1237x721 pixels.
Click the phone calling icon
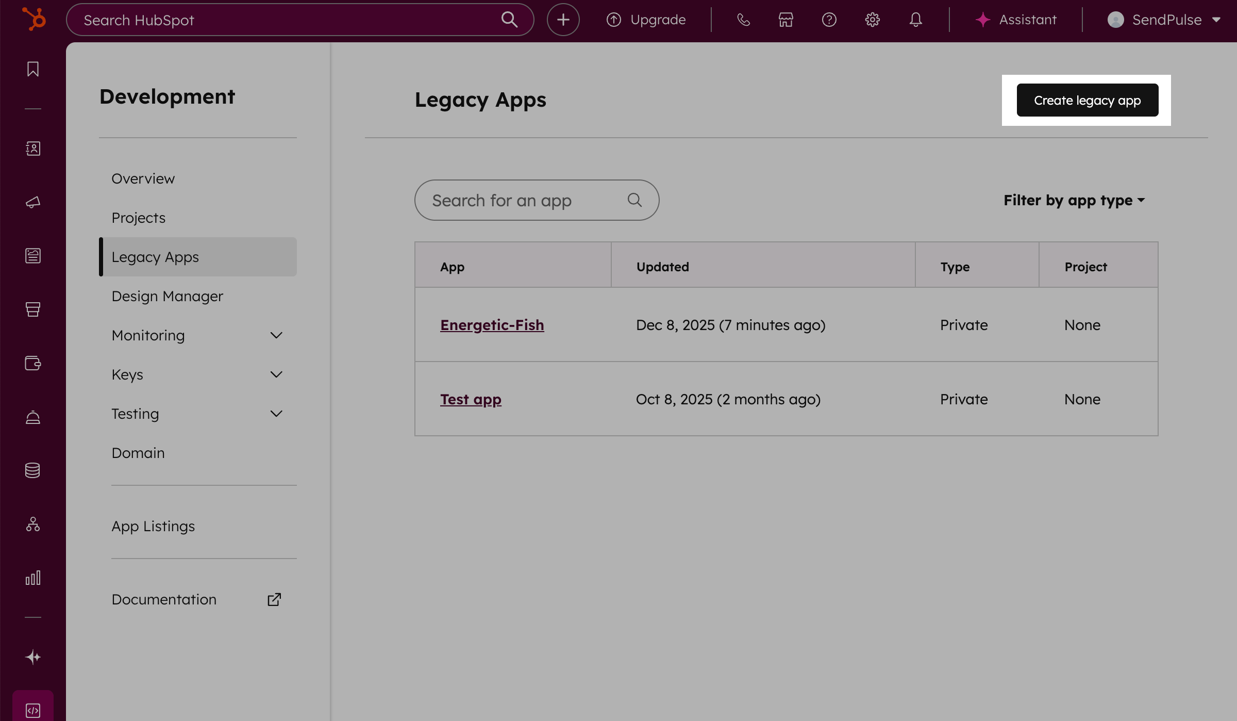coord(743,20)
